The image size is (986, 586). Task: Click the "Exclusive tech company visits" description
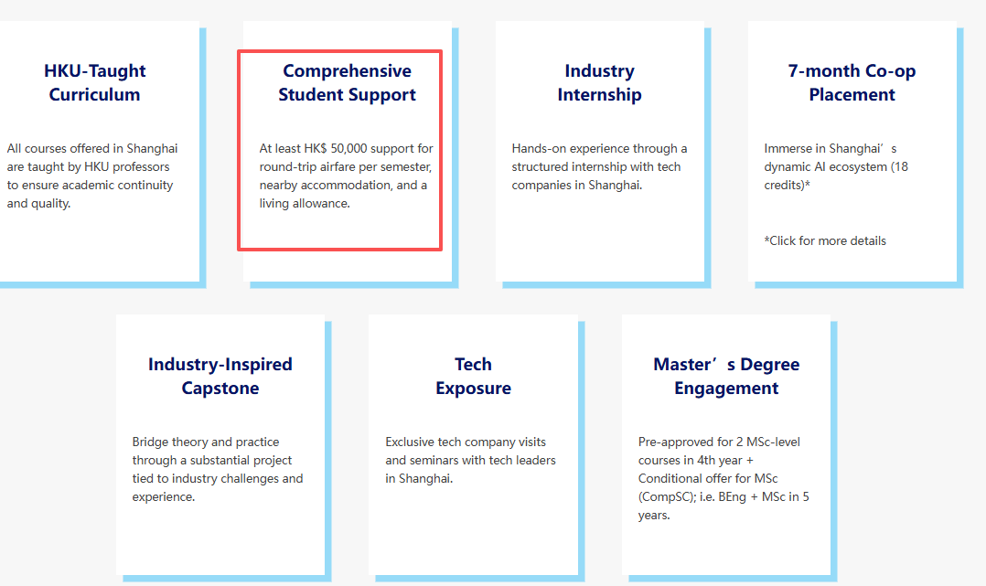pyautogui.click(x=470, y=460)
